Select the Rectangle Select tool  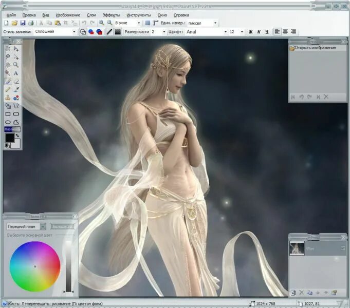(x=8, y=48)
